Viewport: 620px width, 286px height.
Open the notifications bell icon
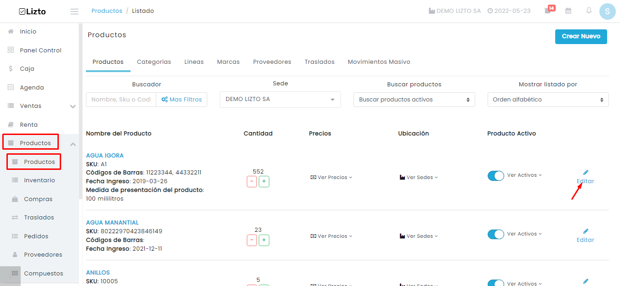pyautogui.click(x=589, y=11)
